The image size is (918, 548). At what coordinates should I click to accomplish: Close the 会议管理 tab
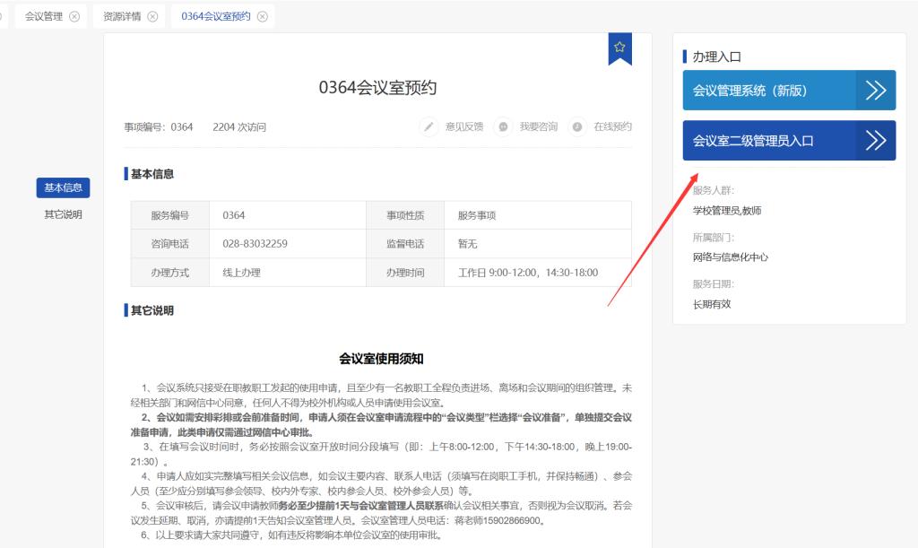(74, 16)
